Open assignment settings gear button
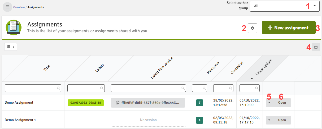Image resolution: width=322 pixels, height=129 pixels. tap(253, 28)
